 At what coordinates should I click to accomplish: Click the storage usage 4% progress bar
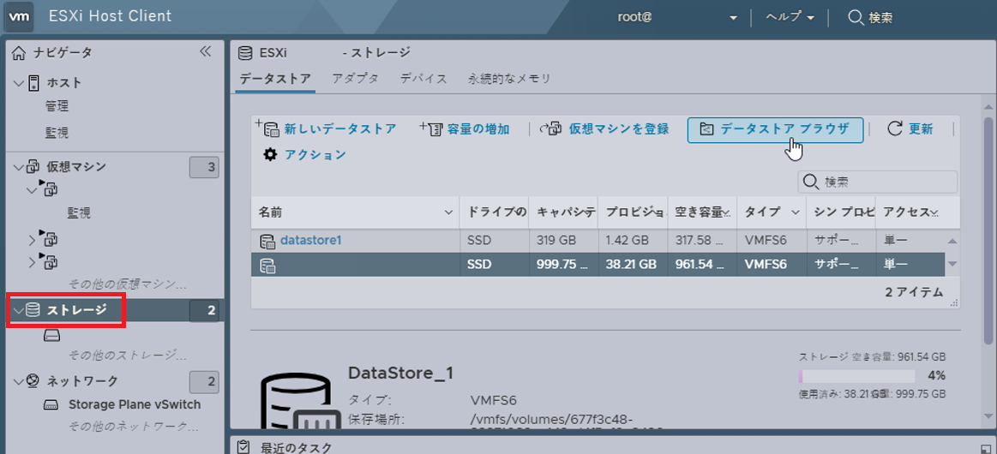coord(856,375)
